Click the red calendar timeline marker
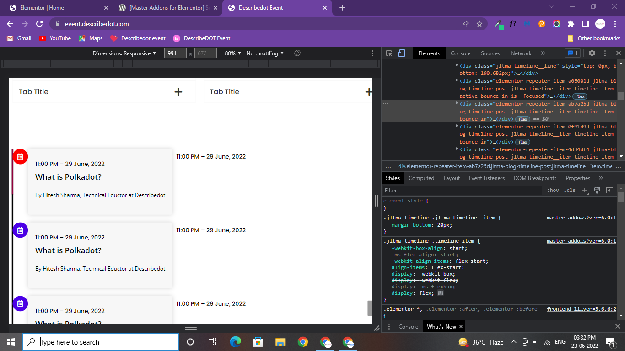 20,156
